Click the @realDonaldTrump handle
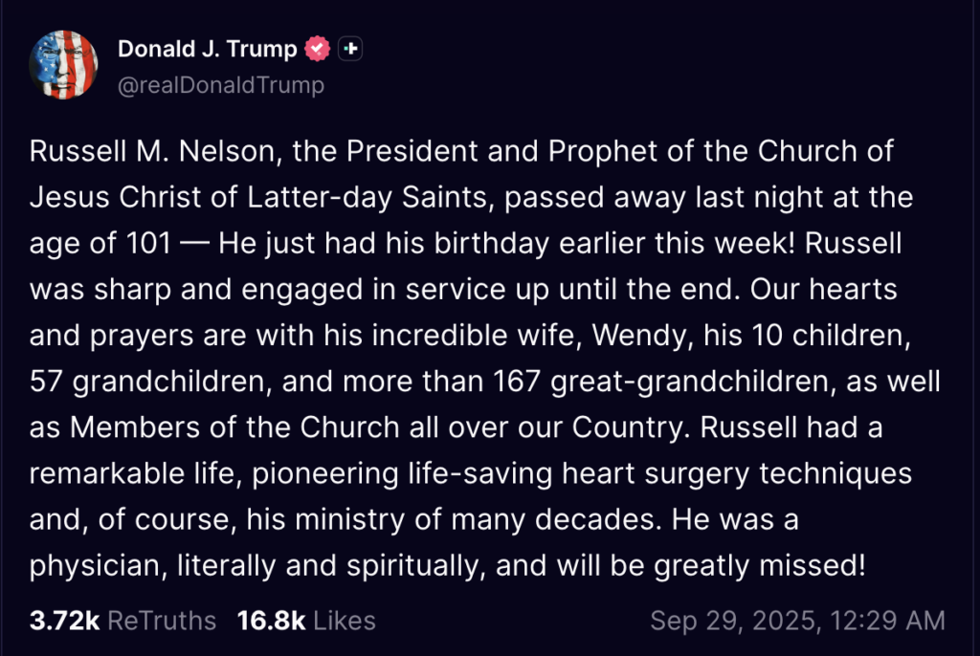 [220, 85]
